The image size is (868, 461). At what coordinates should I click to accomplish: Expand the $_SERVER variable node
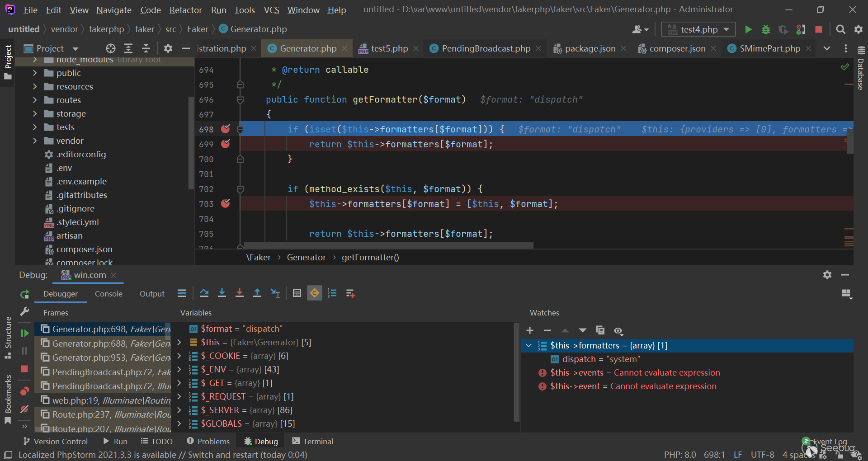click(179, 410)
